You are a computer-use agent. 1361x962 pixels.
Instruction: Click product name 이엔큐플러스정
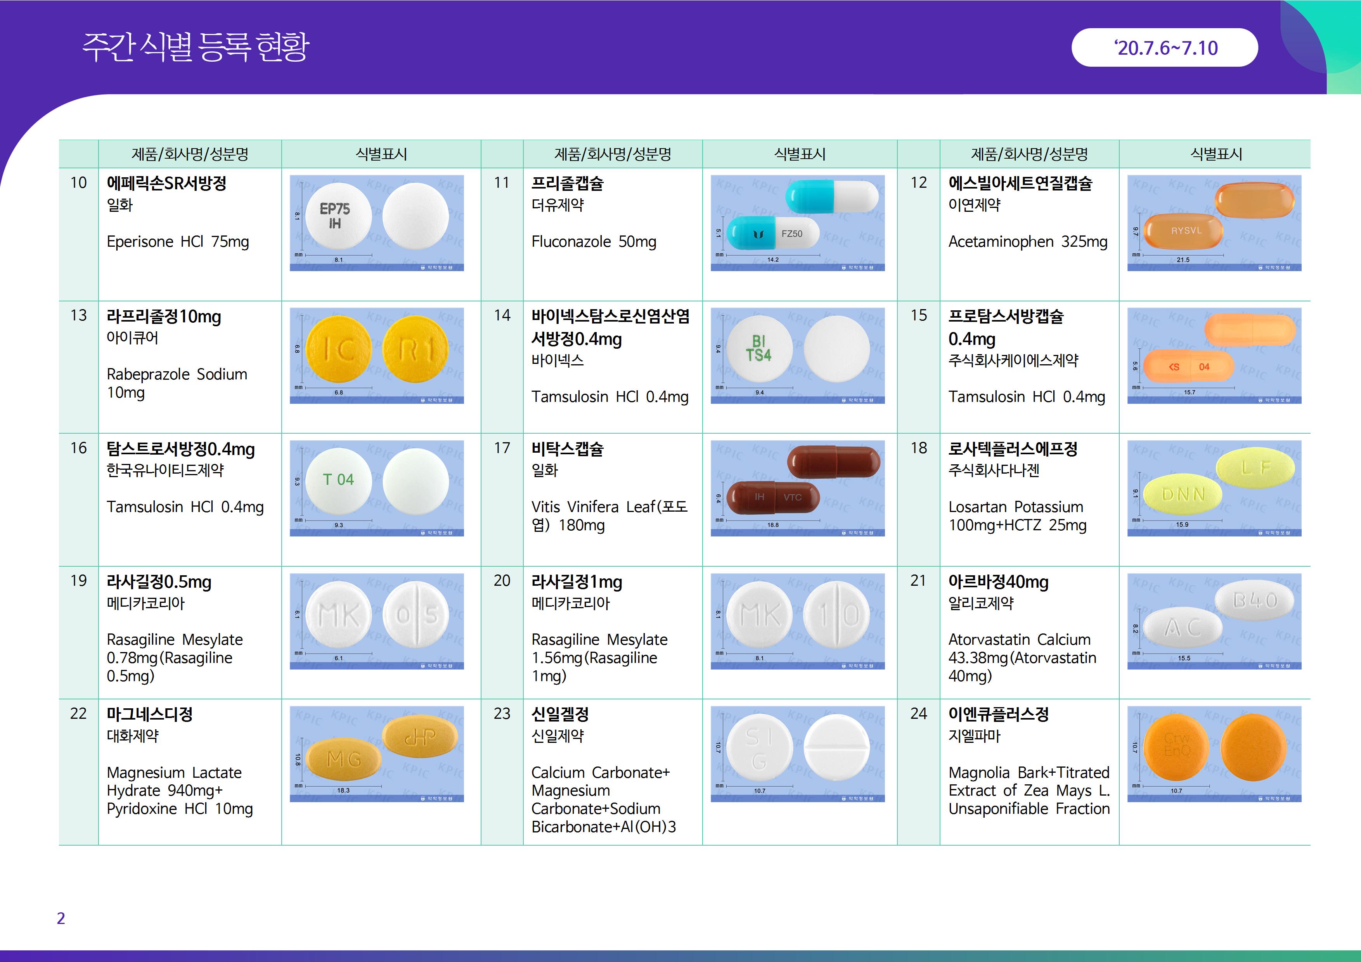[x=998, y=714]
